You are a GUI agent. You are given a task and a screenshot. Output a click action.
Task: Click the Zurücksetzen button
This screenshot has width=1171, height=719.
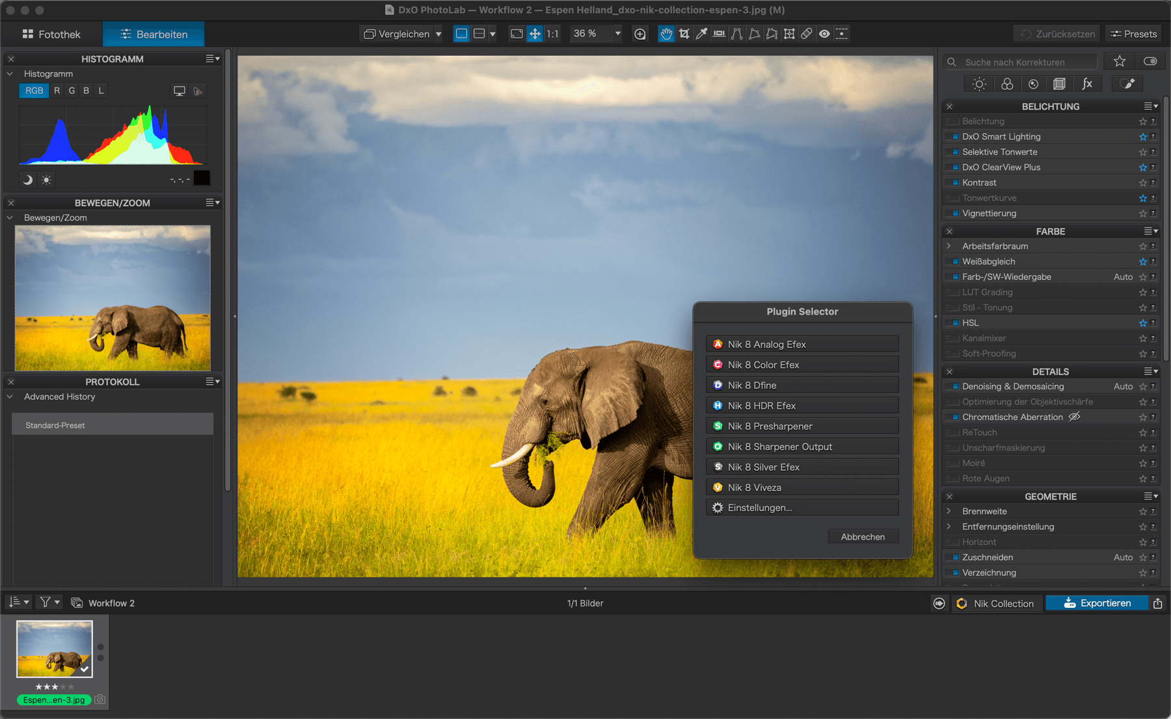[x=1057, y=34]
